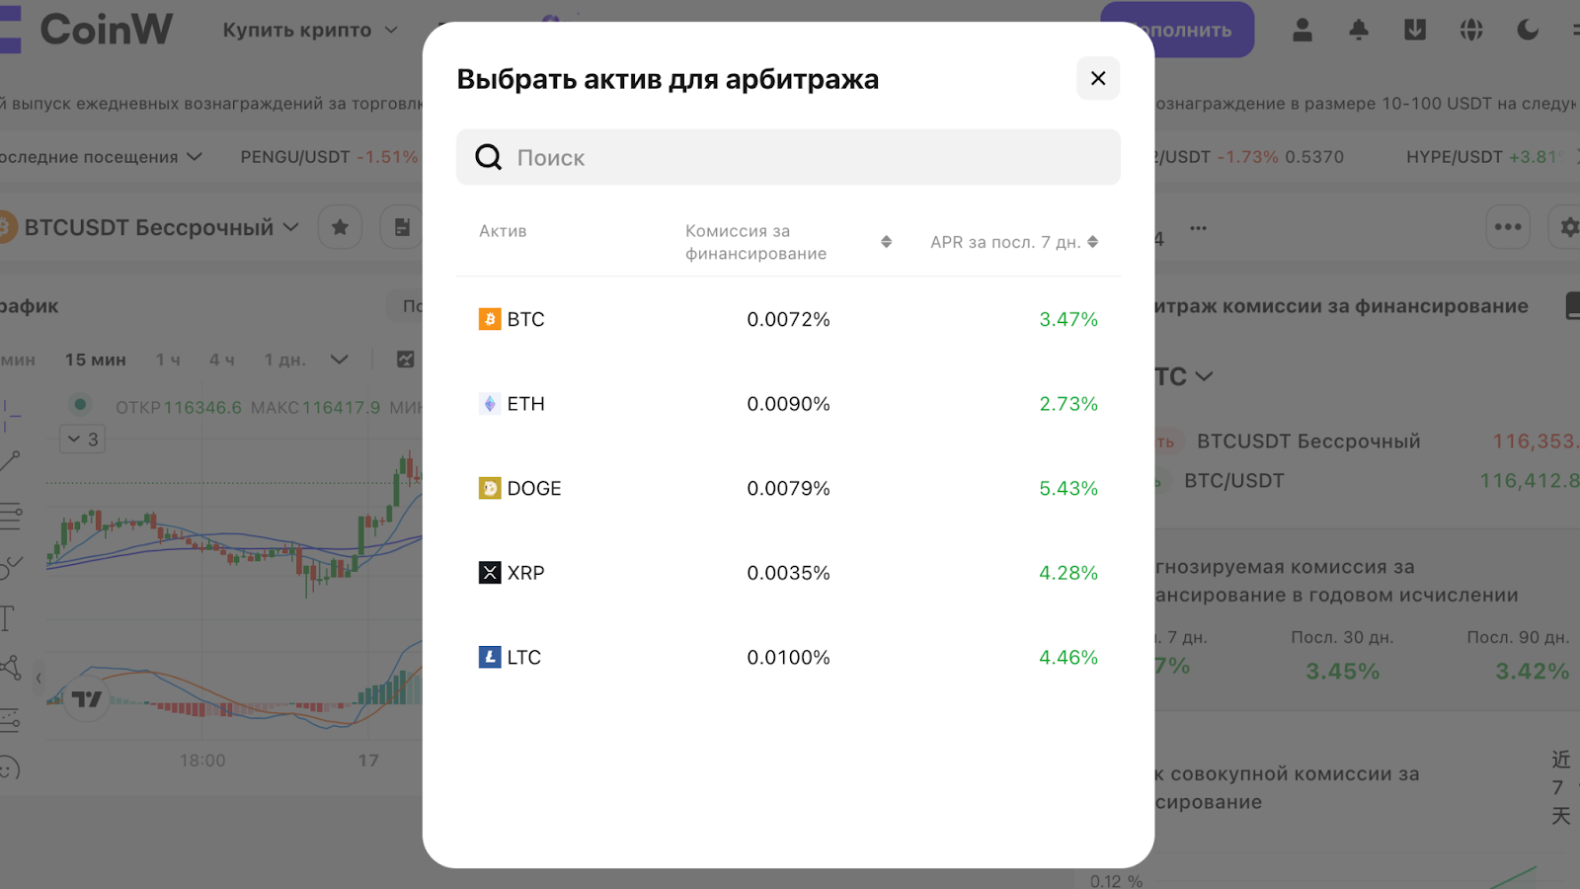Open the notifications bell
This screenshot has height=889, width=1580.
pos(1359,30)
